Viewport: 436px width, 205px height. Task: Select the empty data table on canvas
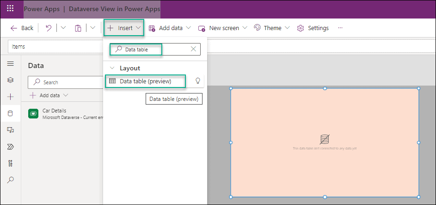coord(325,143)
